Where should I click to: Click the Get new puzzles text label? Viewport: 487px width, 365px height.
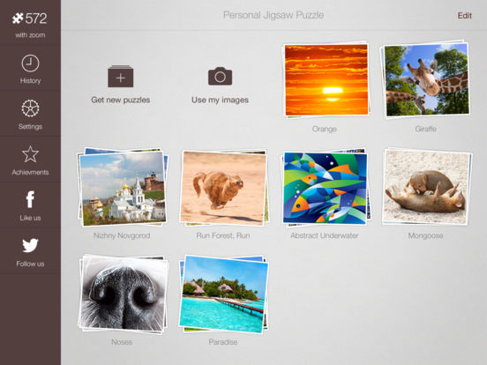(121, 100)
